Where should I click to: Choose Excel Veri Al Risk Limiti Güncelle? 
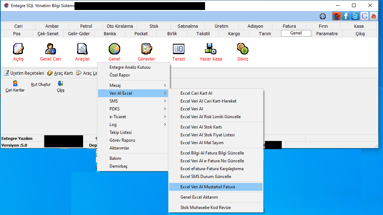pos(216,116)
